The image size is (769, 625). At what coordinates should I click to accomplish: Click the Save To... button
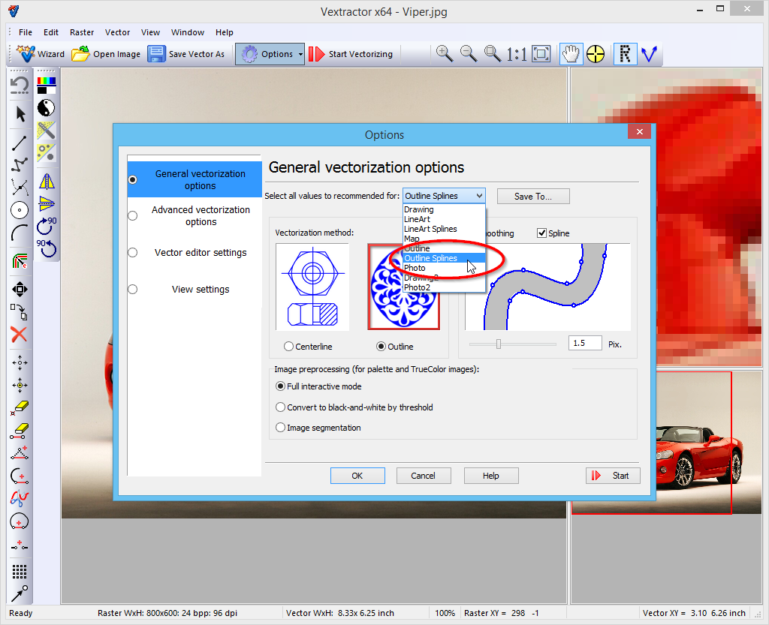pos(533,197)
